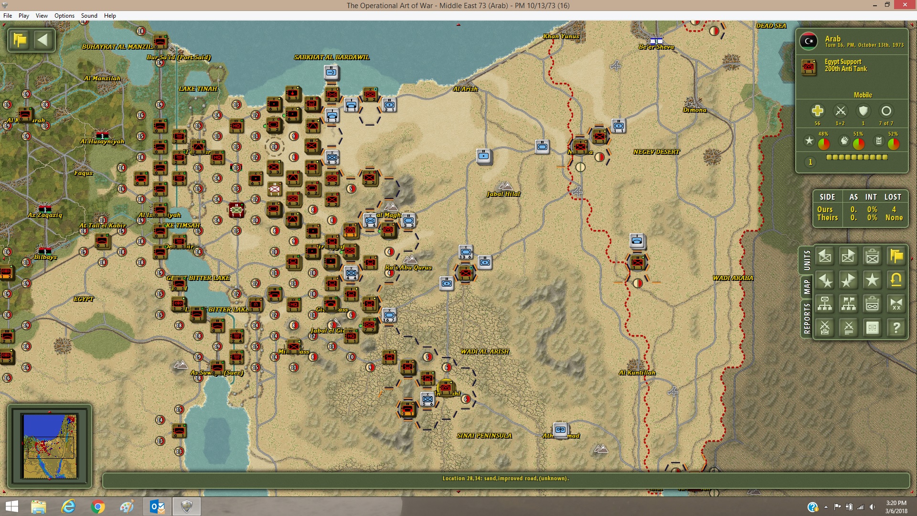This screenshot has height=516, width=917.
Task: Open the View menu
Action: click(x=42, y=16)
